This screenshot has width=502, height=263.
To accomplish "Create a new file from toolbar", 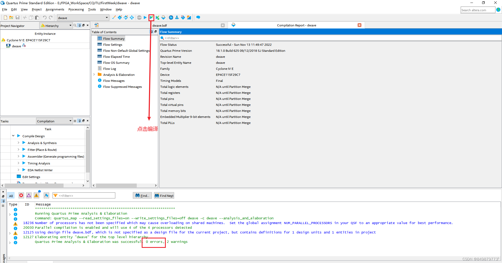I will click(x=5, y=18).
